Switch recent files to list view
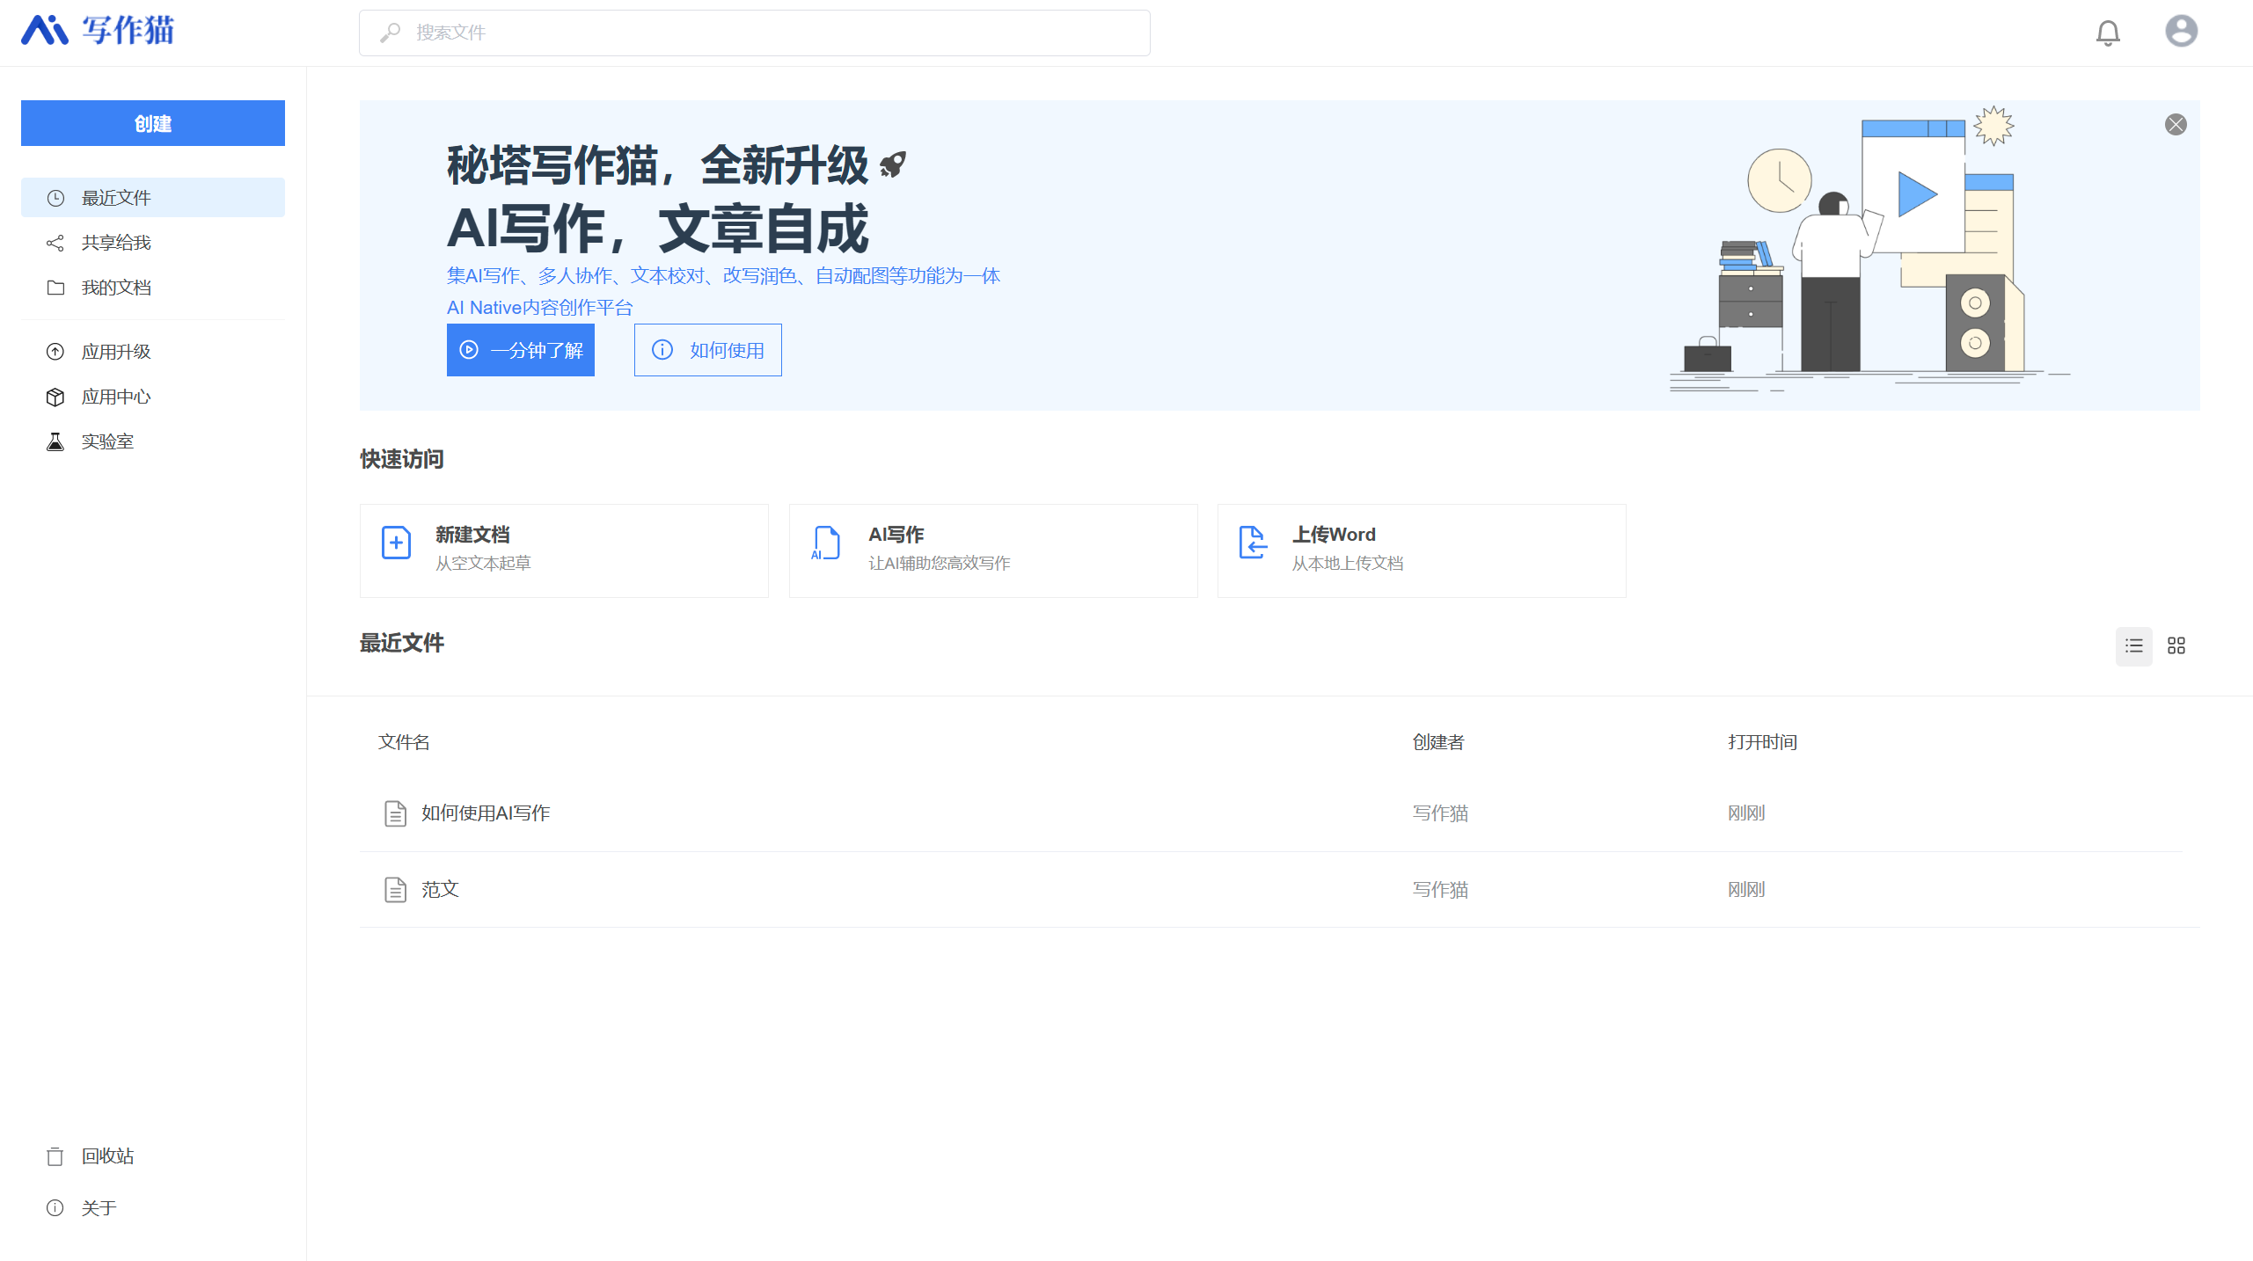The width and height of the screenshot is (2253, 1261). tap(2134, 645)
